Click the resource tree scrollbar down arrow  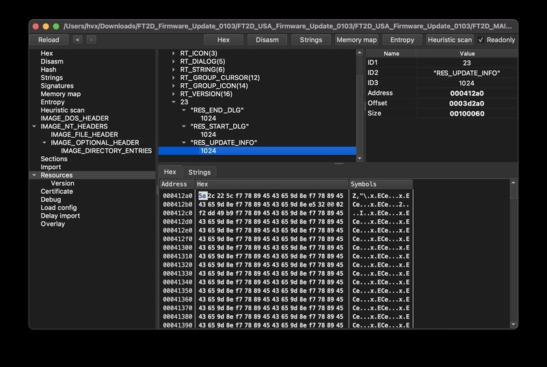[360, 158]
